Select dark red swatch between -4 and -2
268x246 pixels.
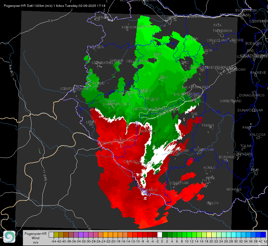pyautogui.click(x=155, y=235)
